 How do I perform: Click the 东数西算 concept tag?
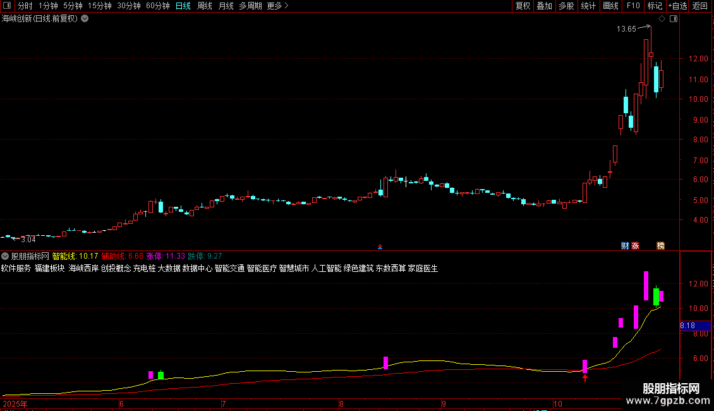[390, 268]
